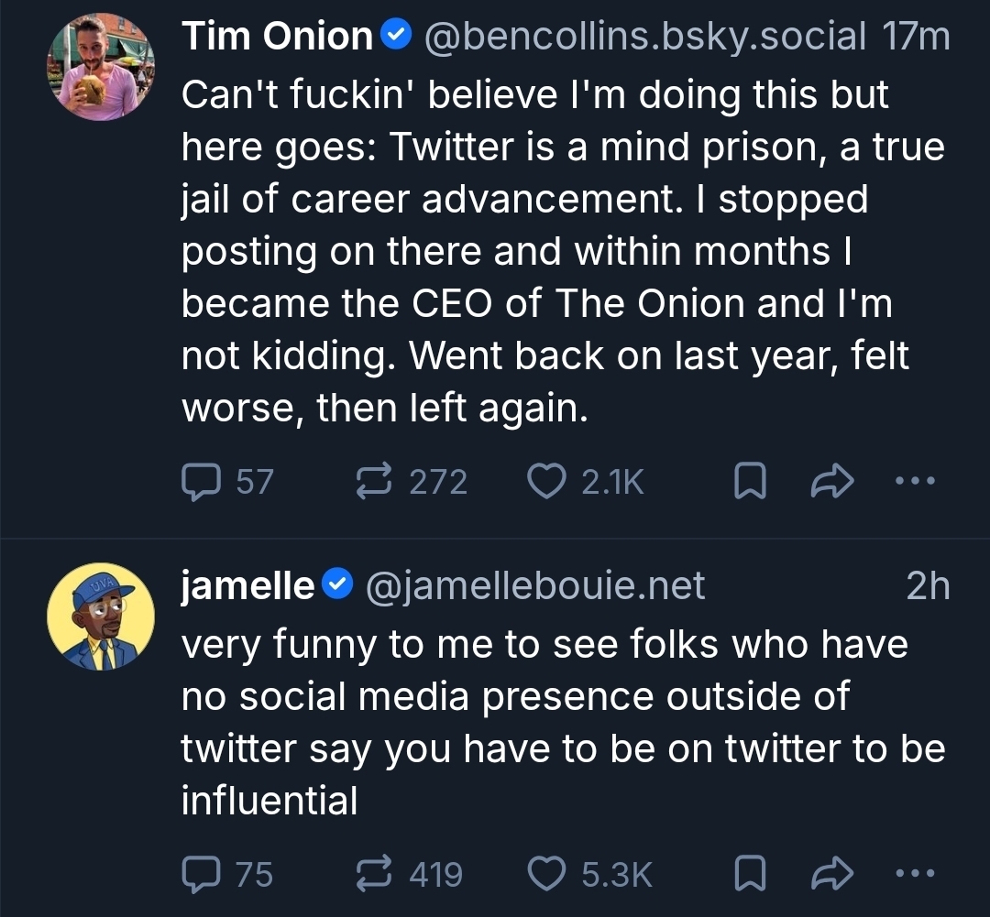Bookmark Tim Onion's post
990x917 pixels.
[749, 482]
